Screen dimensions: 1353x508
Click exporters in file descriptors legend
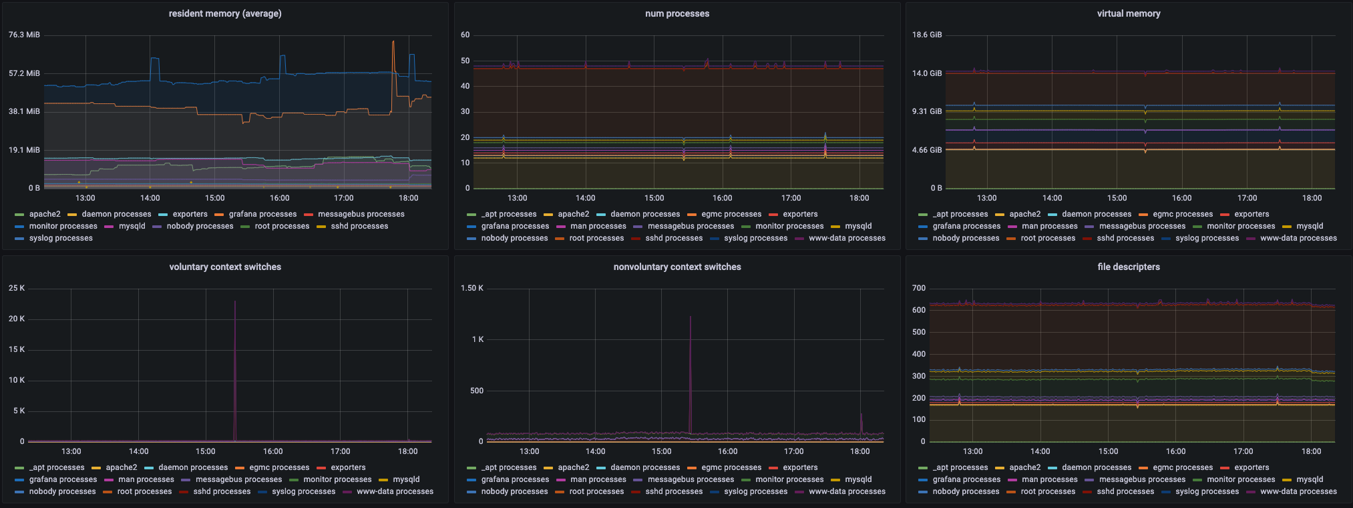(1251, 467)
